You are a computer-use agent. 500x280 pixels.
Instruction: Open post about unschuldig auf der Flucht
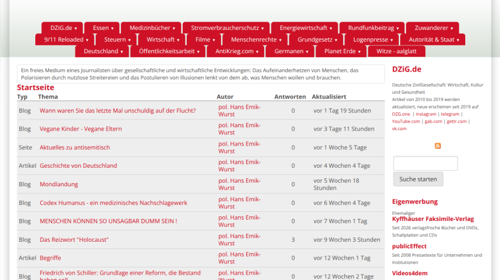[x=118, y=110]
